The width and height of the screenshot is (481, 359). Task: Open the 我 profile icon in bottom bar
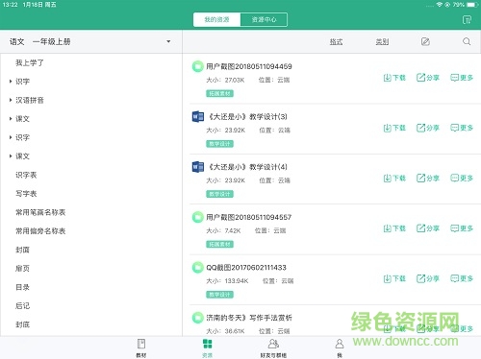tap(340, 344)
